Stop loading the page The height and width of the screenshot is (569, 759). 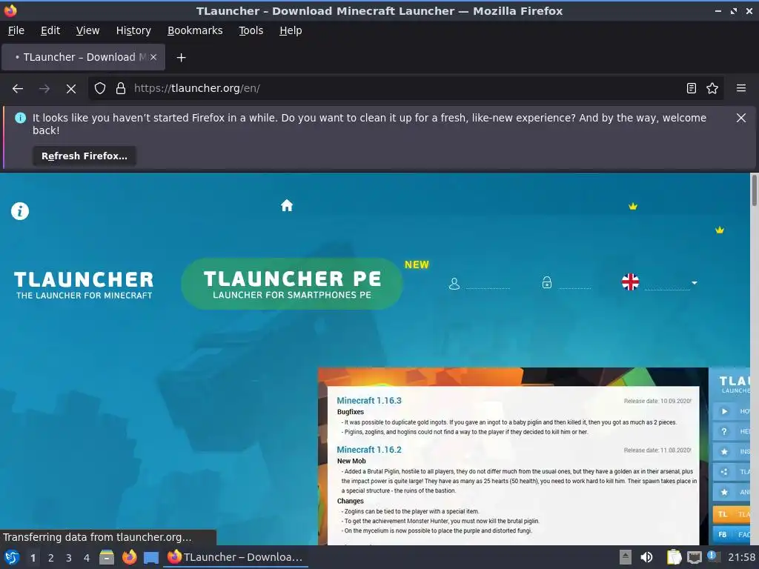tap(71, 89)
